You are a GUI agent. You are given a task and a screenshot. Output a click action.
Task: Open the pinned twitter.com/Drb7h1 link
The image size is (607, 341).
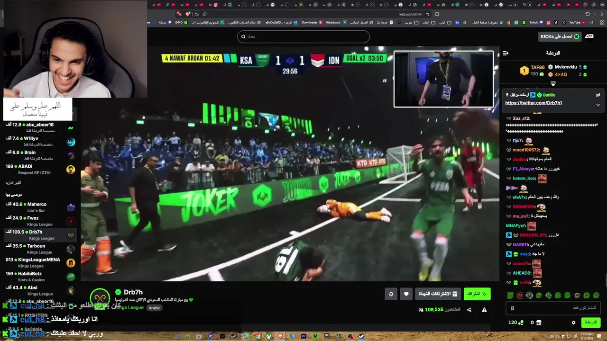coord(533,103)
